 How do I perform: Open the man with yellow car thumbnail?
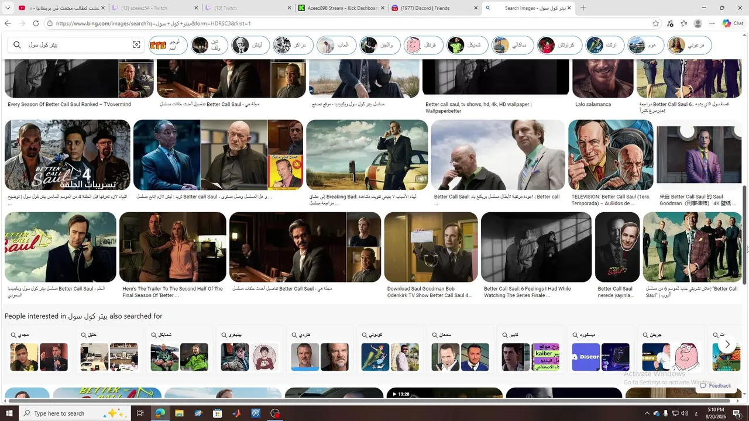[x=367, y=155]
